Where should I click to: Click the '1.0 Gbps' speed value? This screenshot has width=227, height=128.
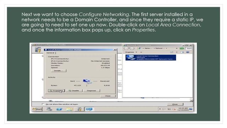point(105,68)
